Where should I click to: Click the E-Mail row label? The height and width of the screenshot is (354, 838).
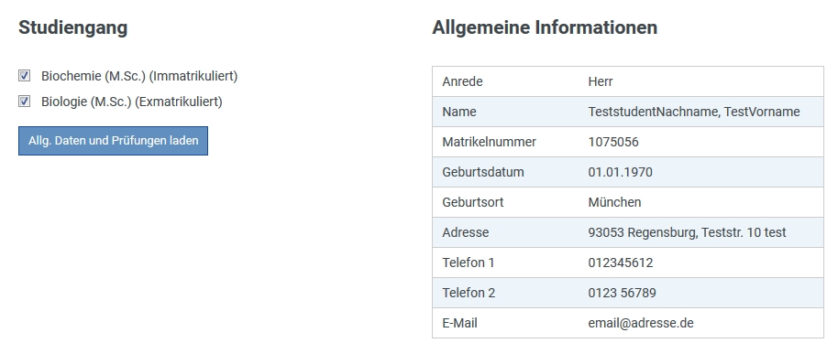click(459, 323)
